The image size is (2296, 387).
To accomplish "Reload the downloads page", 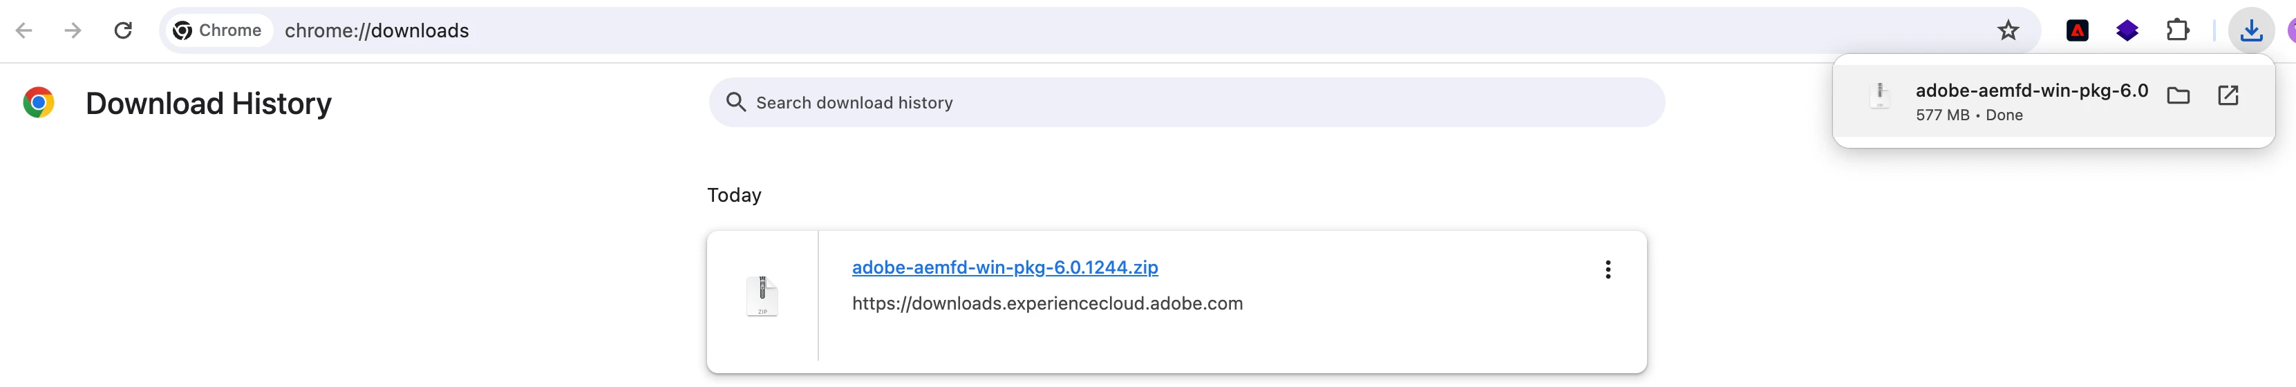I will point(123,30).
